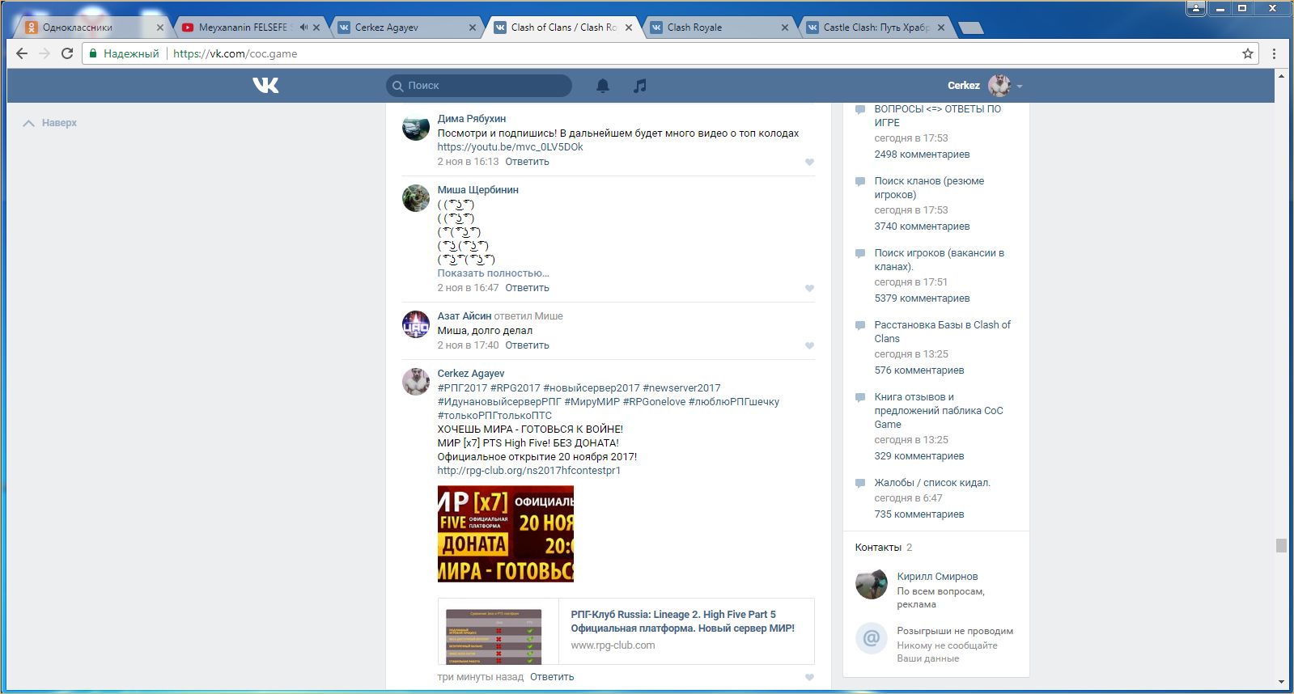The width and height of the screenshot is (1294, 694).
Task: Like Cerkez Agayev's post with the heart
Action: tap(809, 677)
